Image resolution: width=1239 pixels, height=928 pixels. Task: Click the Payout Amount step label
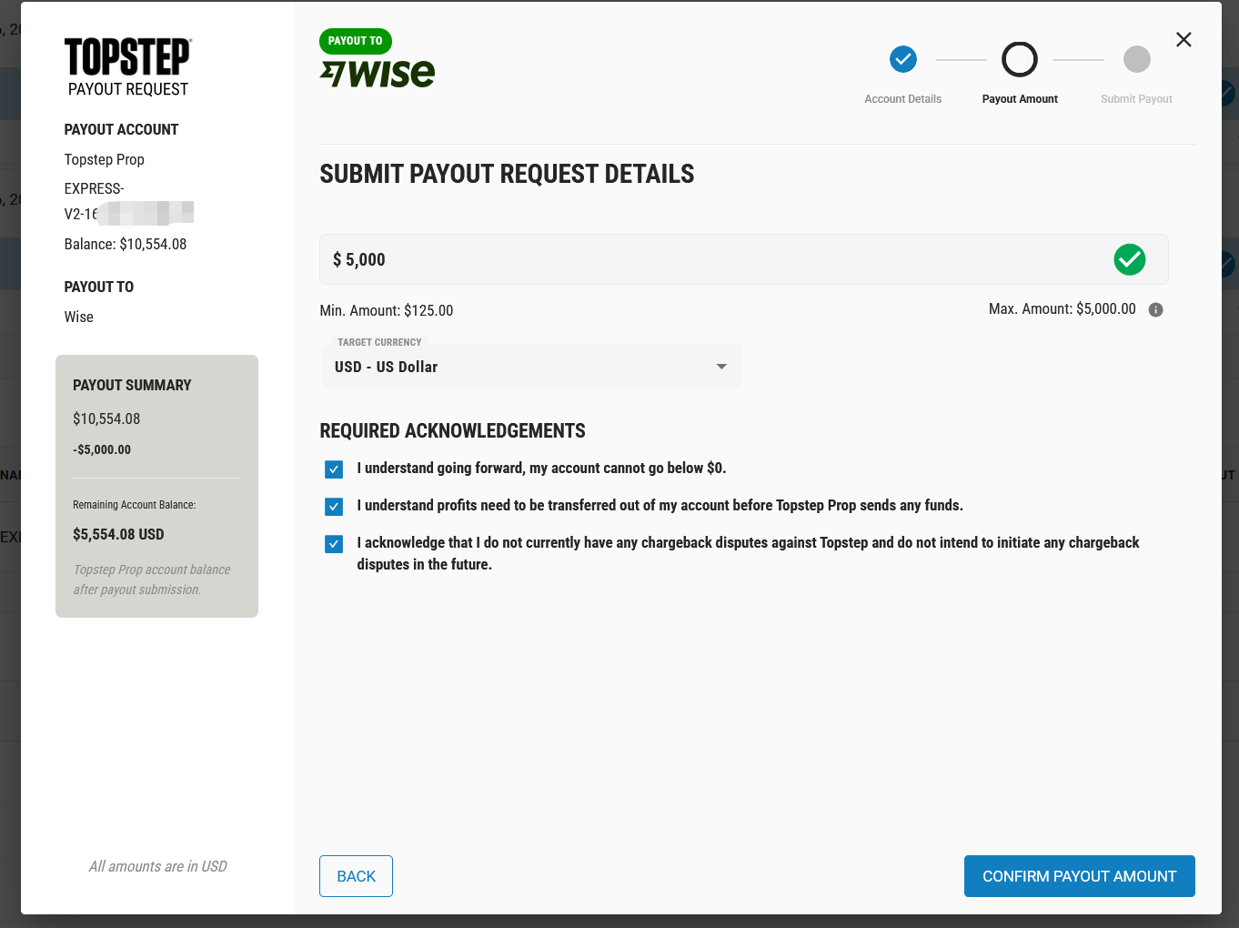(x=1020, y=99)
